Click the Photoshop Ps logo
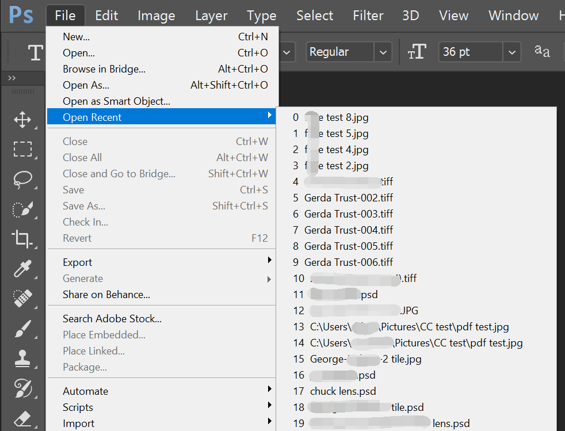This screenshot has width=565, height=431. pyautogui.click(x=21, y=15)
